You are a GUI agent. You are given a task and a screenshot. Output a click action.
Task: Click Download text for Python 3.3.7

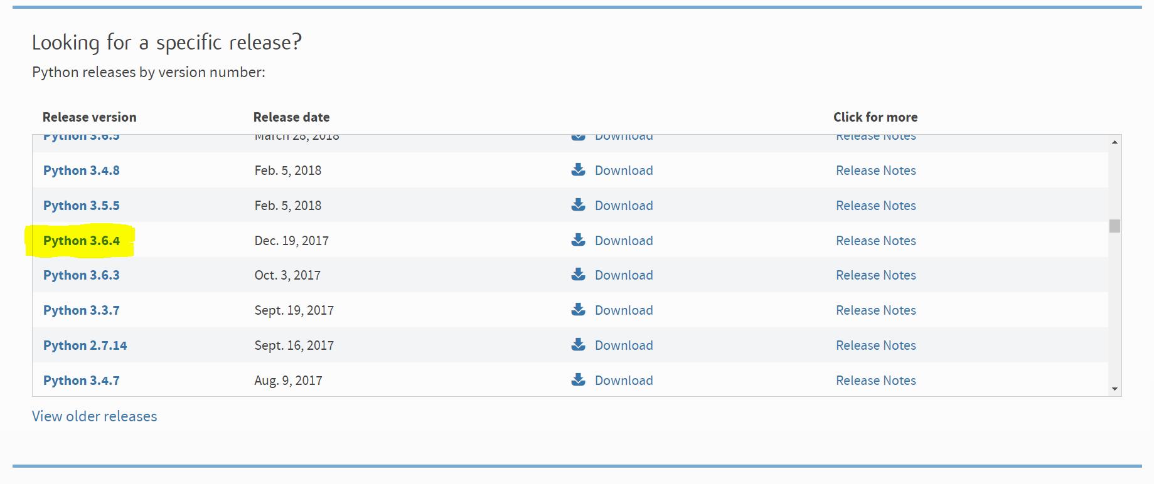624,310
